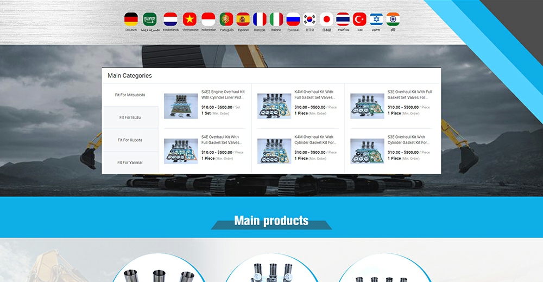Click the Italiano language label

[276, 30]
